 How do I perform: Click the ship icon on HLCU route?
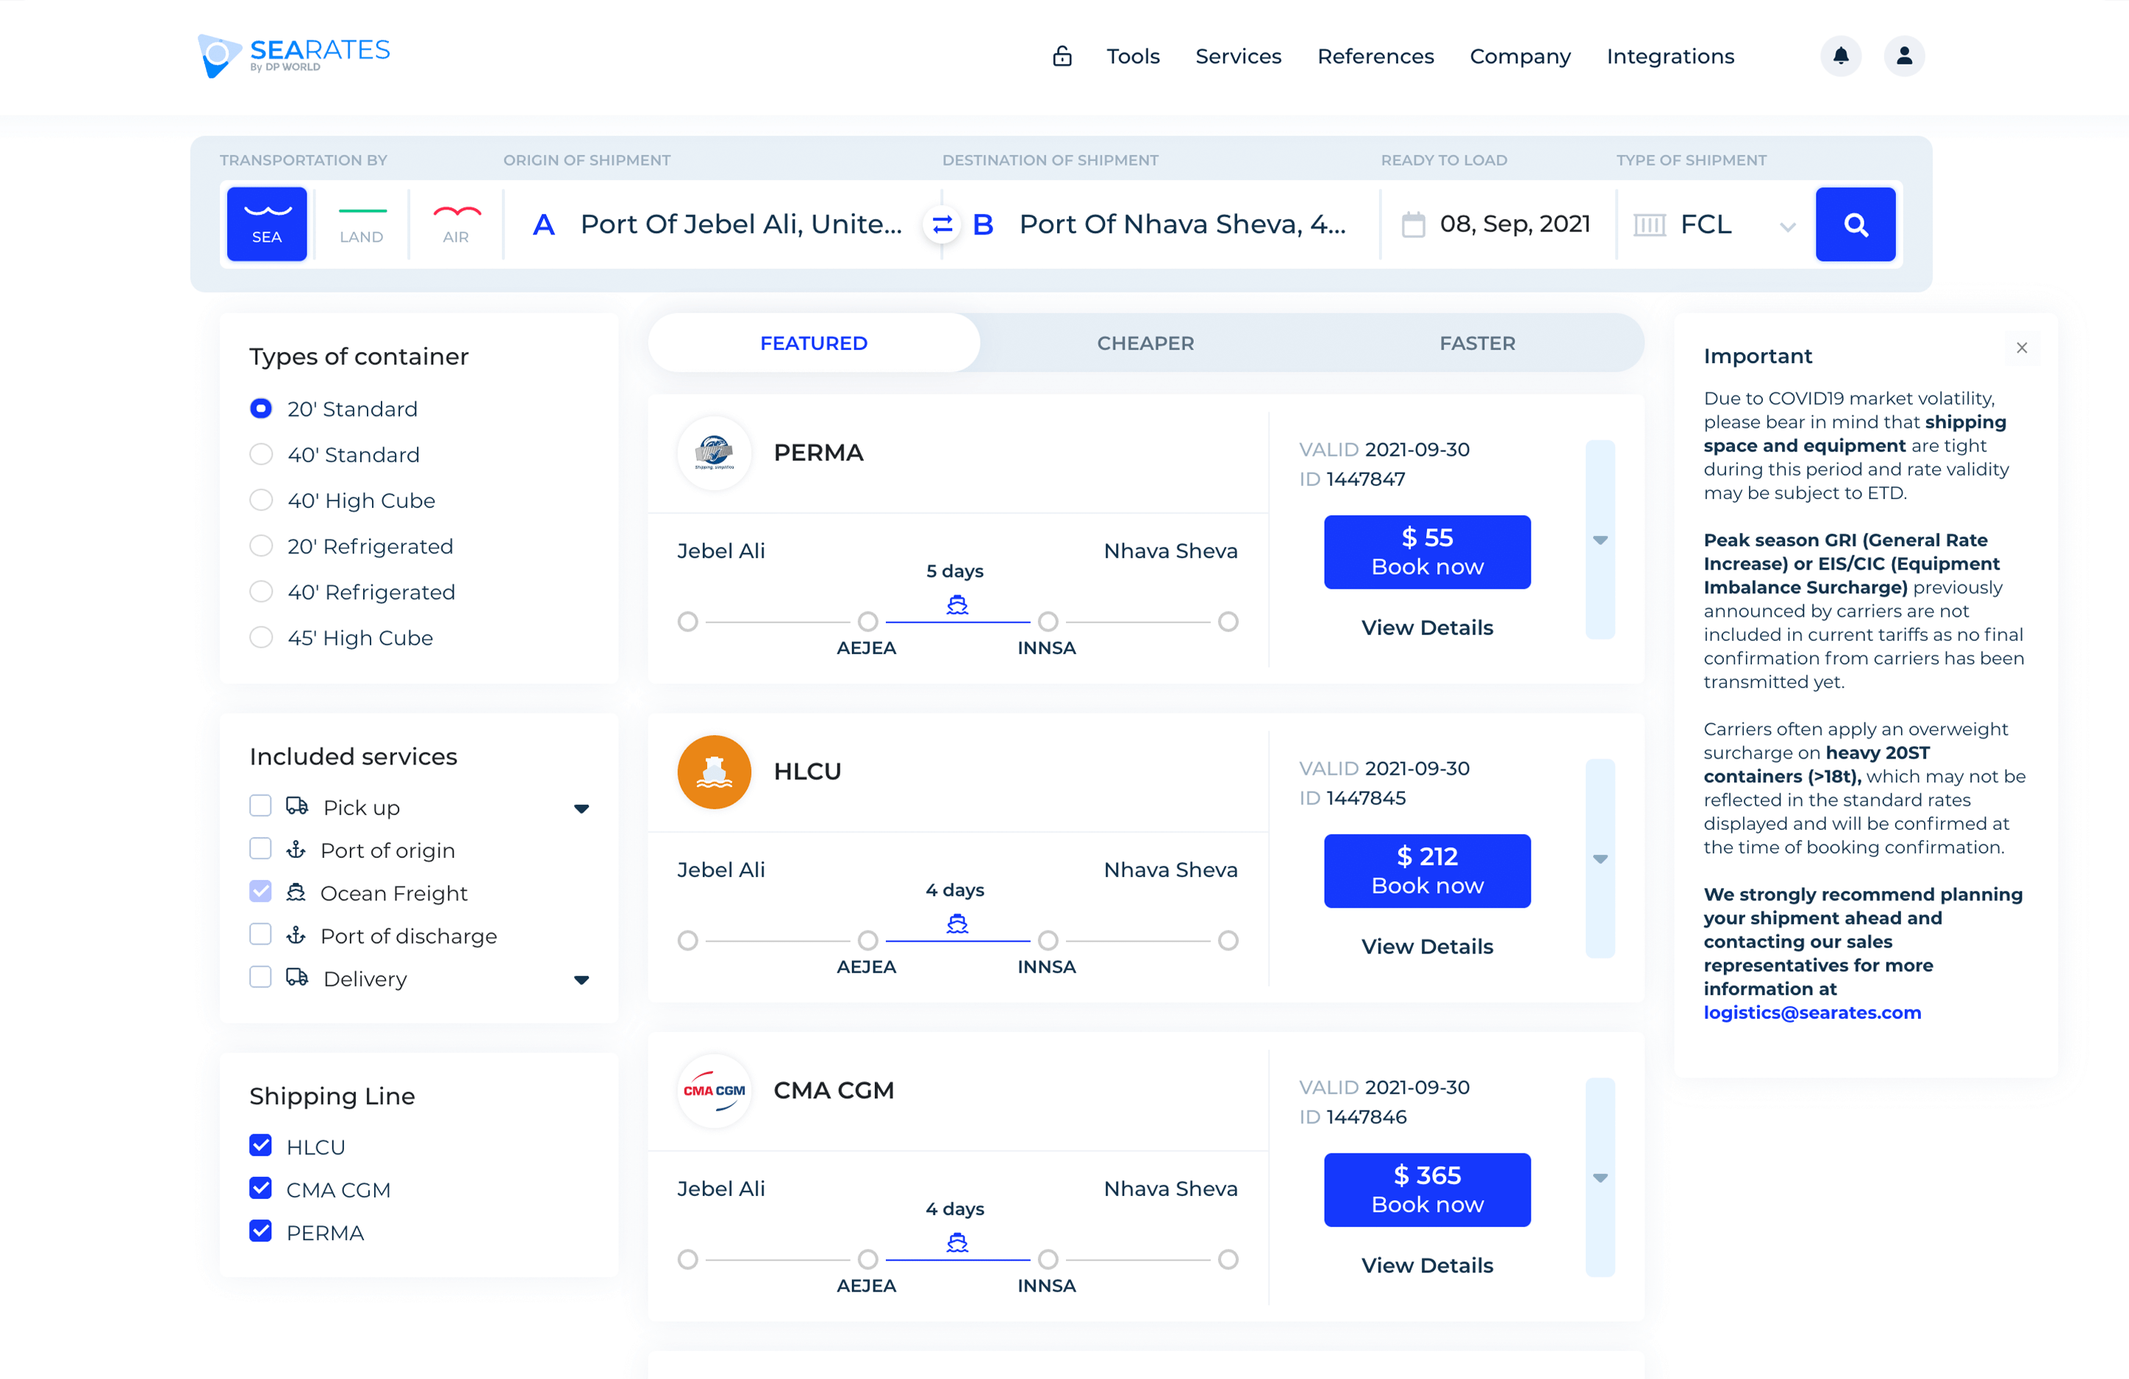coord(957,924)
